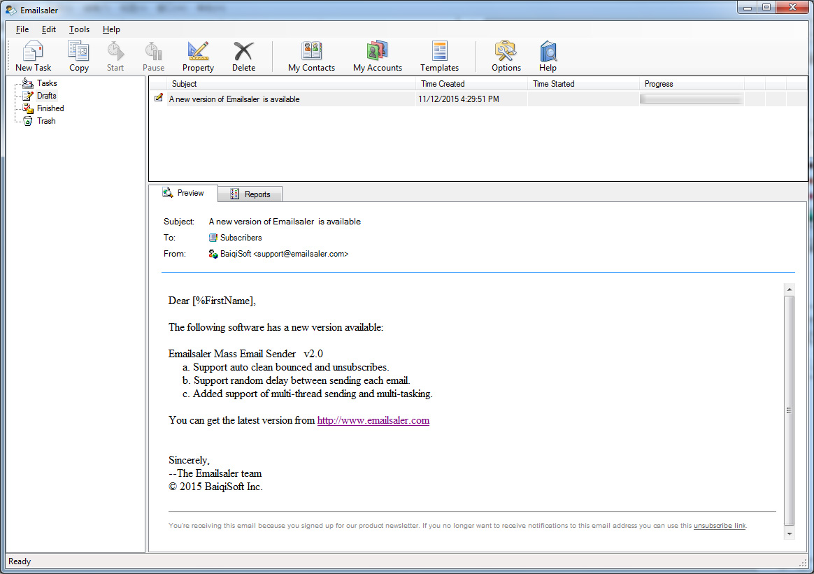Click the Pause icon
The image size is (814, 574).
coord(153,56)
